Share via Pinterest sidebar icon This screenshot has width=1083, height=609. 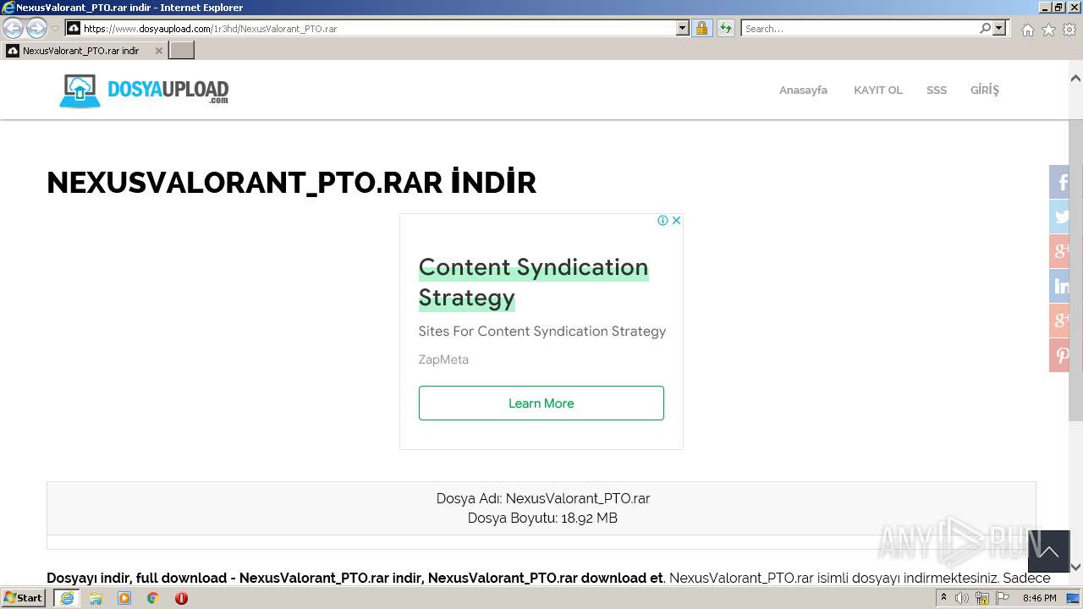click(1060, 355)
